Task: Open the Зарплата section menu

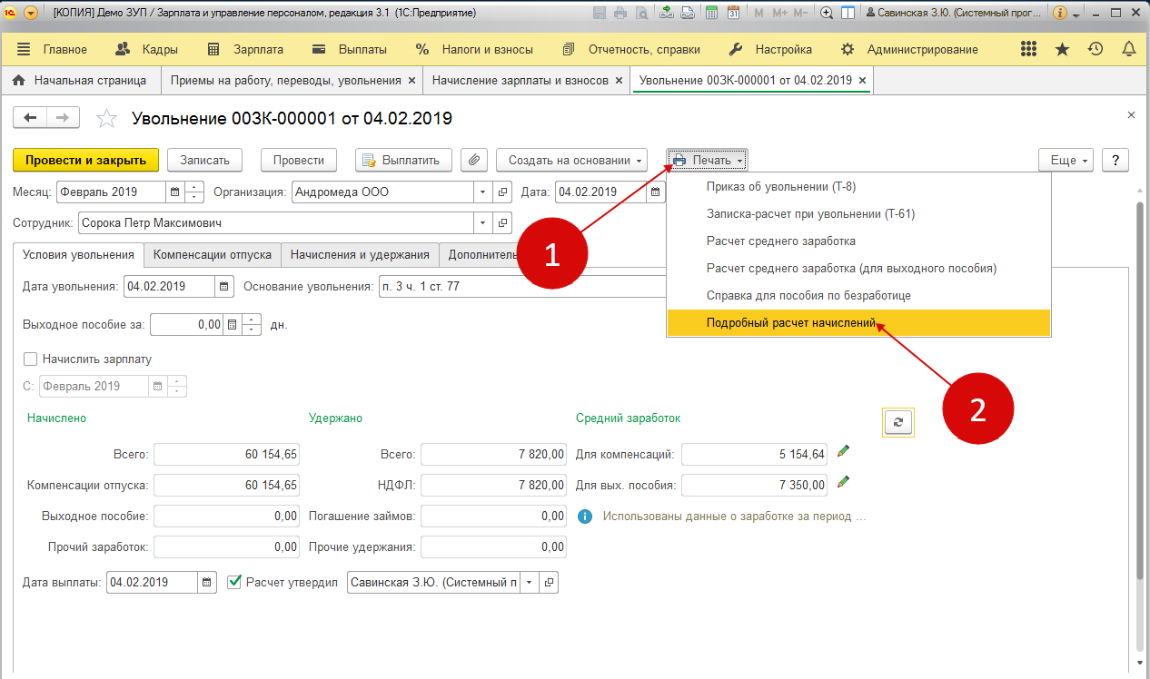Action: point(245,49)
